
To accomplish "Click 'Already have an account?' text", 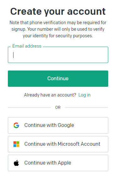I will click(50, 95).
